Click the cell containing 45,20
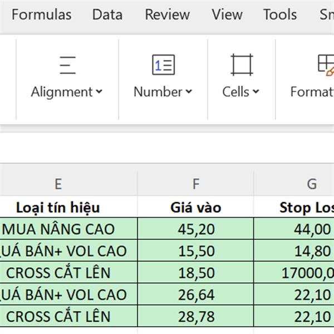The height and width of the screenshot is (334, 334). click(x=195, y=229)
